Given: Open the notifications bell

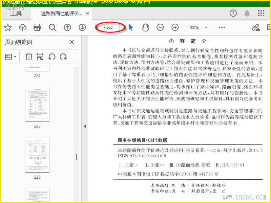Looking at the screenshot, I should [247, 13].
